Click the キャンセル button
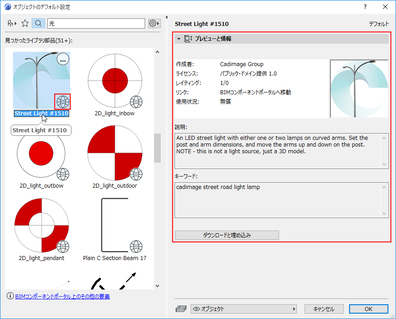This screenshot has height=319, width=396. (324, 309)
